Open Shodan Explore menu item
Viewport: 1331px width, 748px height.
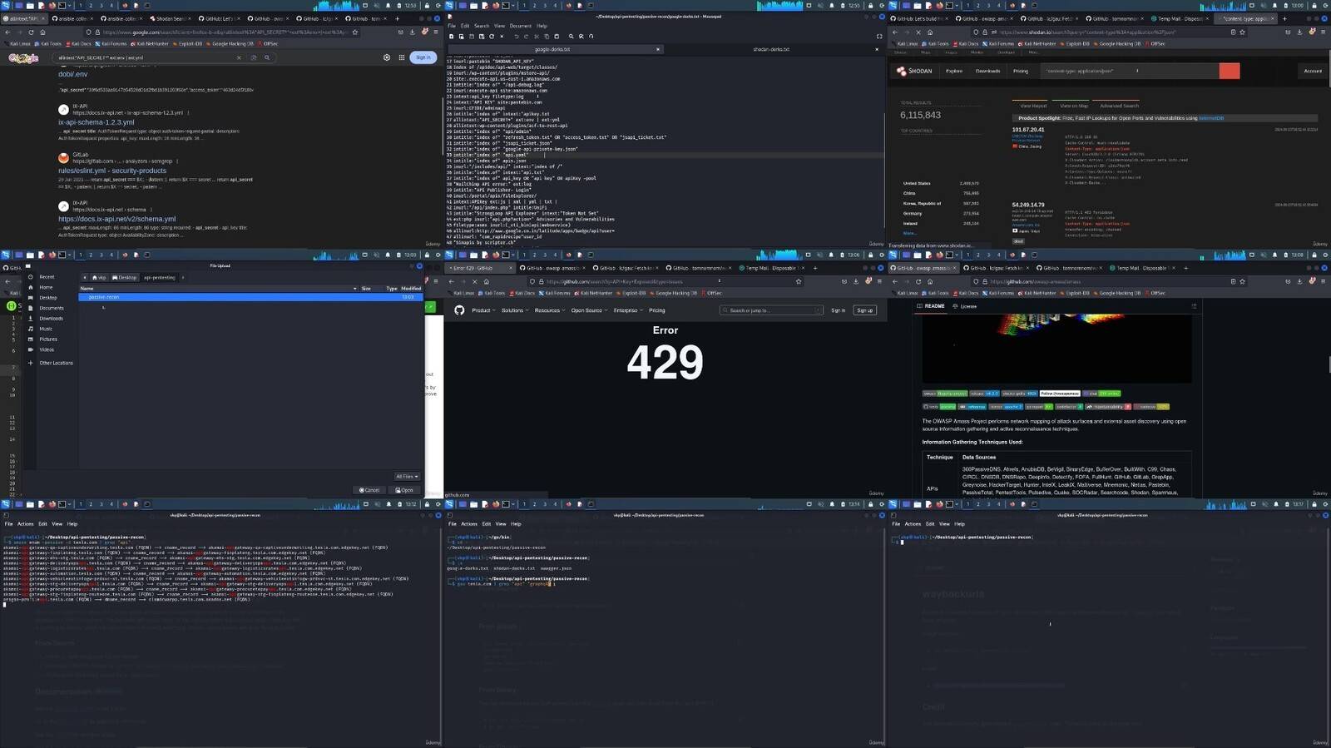[x=954, y=72]
